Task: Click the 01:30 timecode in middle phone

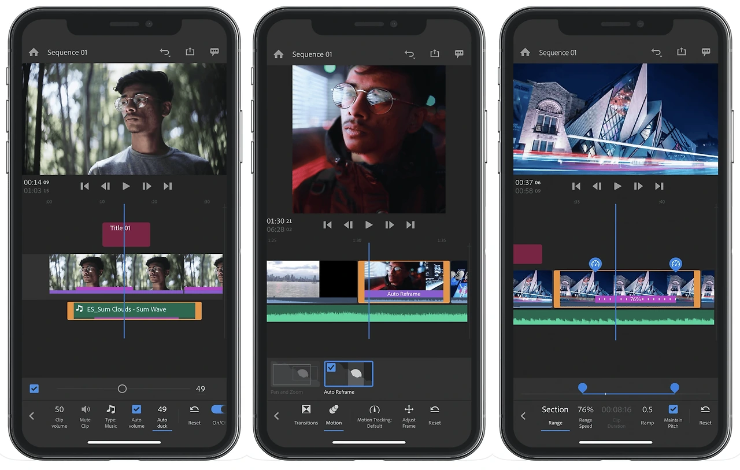Action: 275,221
